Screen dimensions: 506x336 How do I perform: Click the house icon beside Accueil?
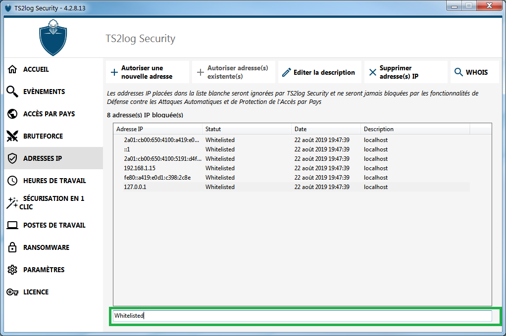click(x=12, y=69)
